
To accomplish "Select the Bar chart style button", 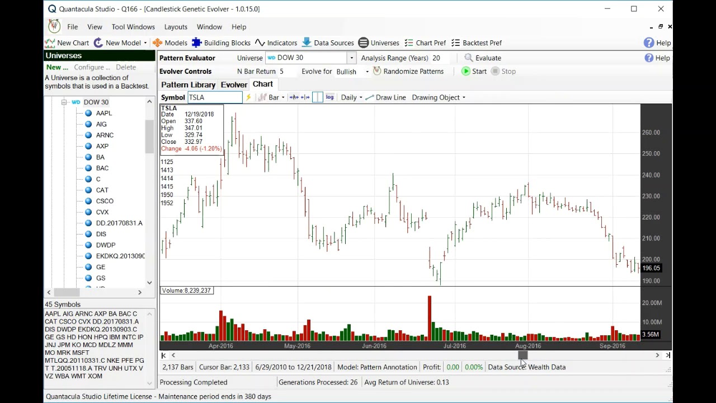I will point(268,97).
